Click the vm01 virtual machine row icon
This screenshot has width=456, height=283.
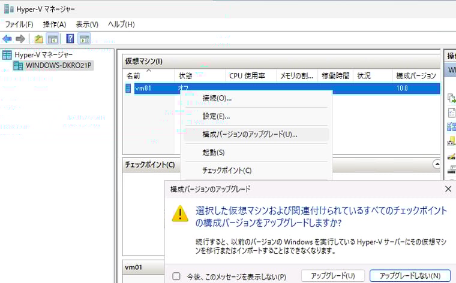[x=128, y=88]
